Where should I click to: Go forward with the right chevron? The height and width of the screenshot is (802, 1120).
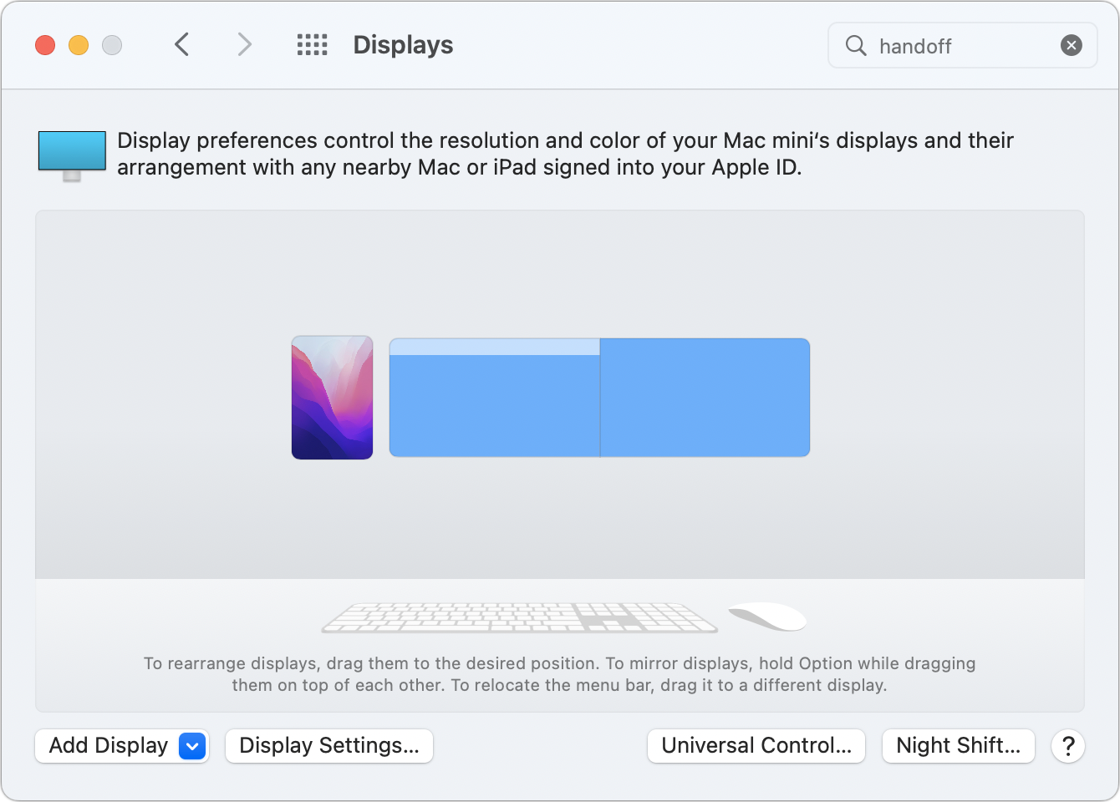tap(244, 44)
